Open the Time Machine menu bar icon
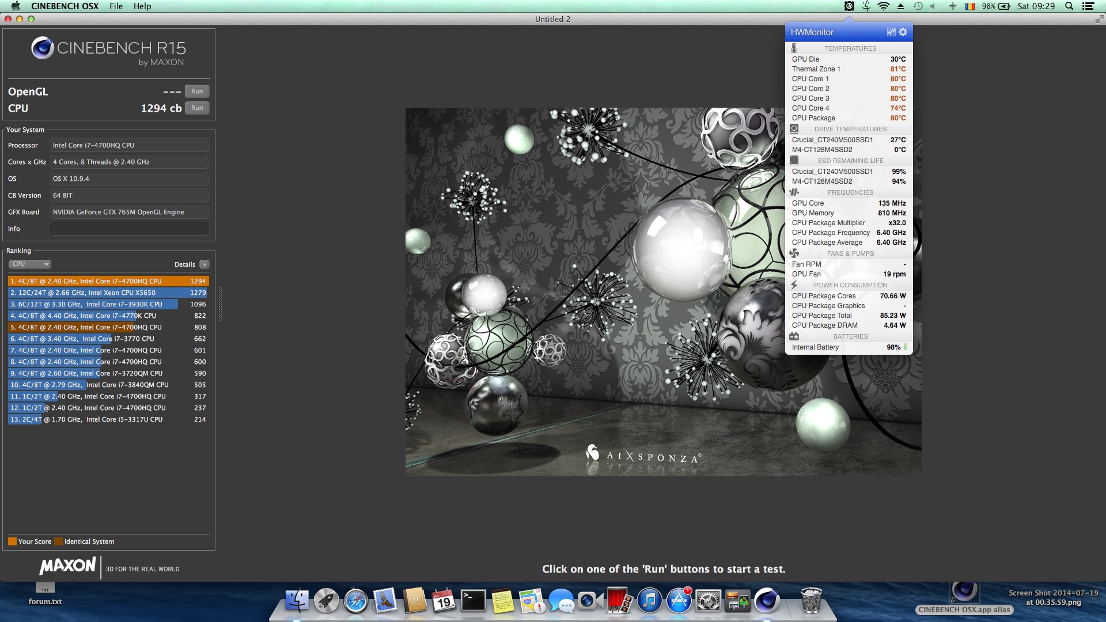The width and height of the screenshot is (1106, 622). pyautogui.click(x=918, y=6)
